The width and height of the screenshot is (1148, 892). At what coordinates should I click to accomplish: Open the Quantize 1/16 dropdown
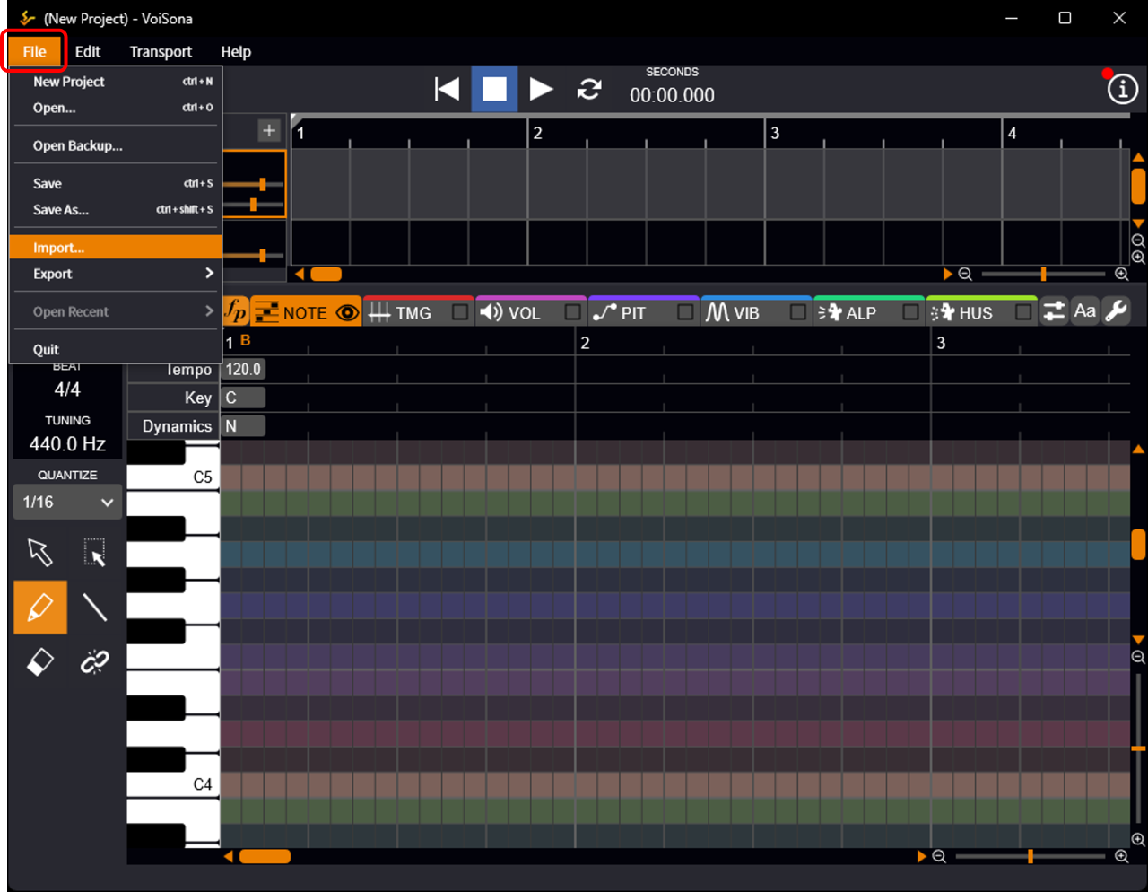point(67,503)
